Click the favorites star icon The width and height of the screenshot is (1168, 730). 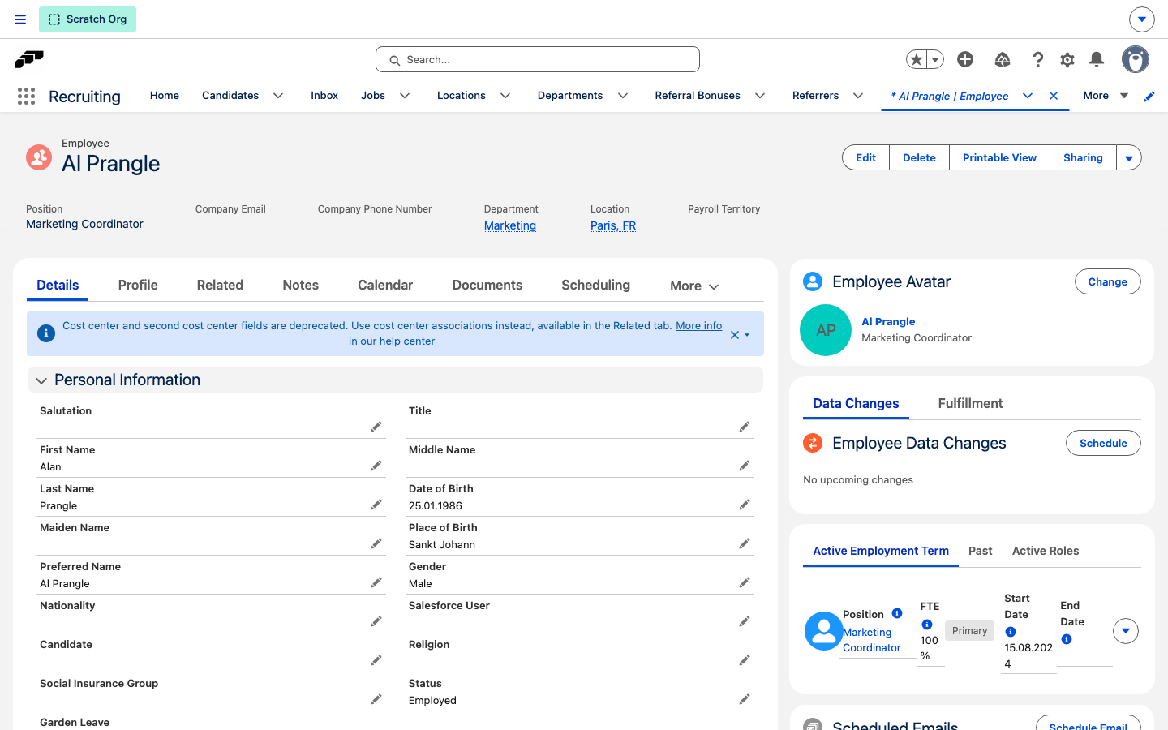(x=917, y=59)
